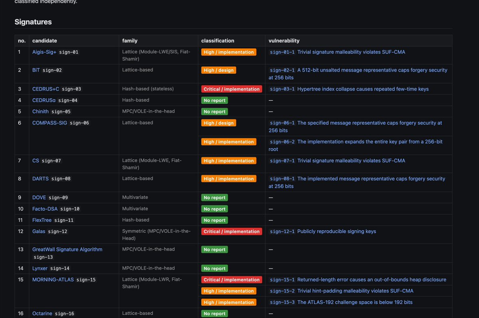Open the CEDRUSα candidate link

[44, 100]
